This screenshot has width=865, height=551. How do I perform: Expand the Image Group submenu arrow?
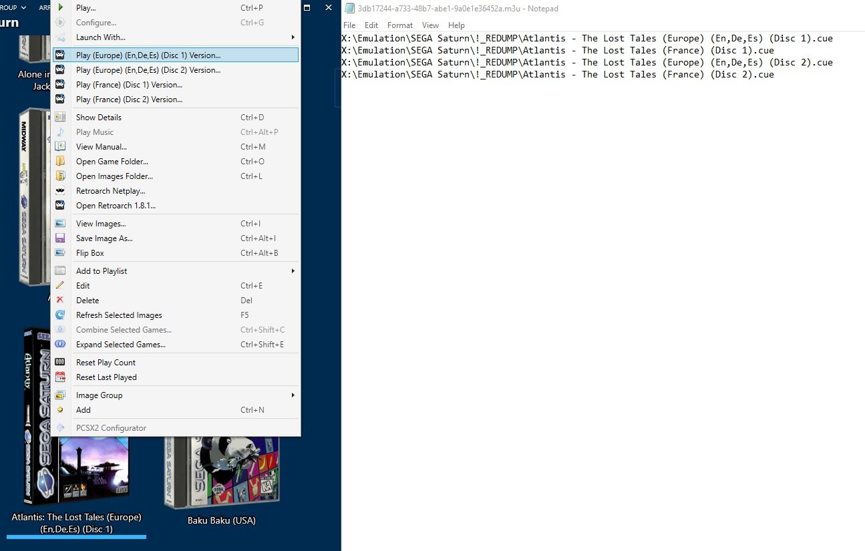[x=293, y=395]
